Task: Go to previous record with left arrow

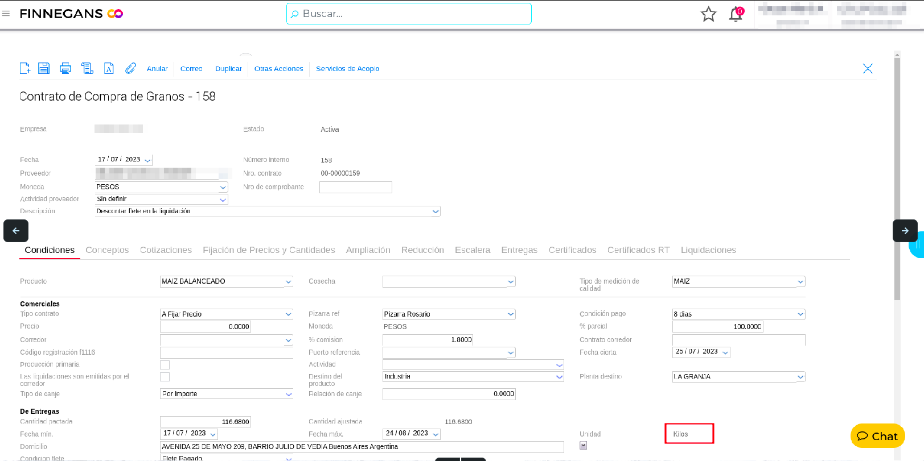Action: click(x=16, y=231)
